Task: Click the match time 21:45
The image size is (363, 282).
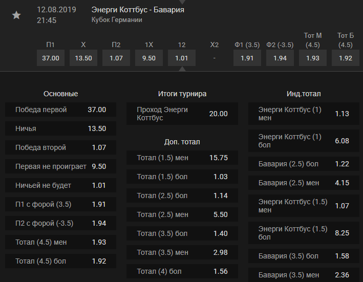Action: tap(47, 20)
